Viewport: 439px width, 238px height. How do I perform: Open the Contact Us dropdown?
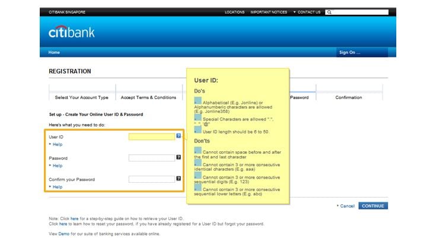click(308, 12)
